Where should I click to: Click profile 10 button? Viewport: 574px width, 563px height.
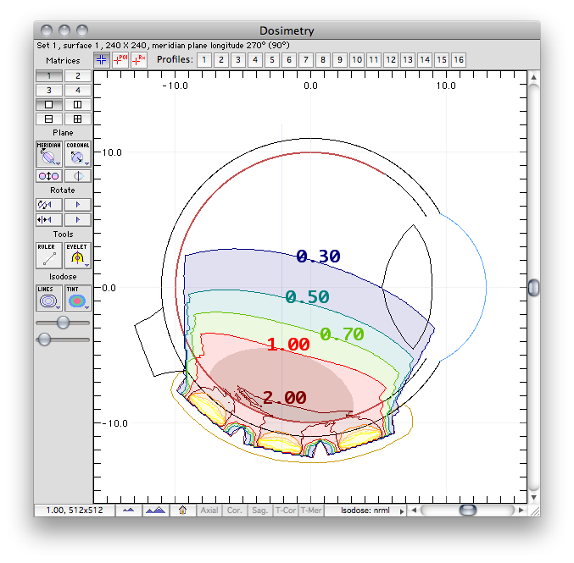pyautogui.click(x=357, y=60)
